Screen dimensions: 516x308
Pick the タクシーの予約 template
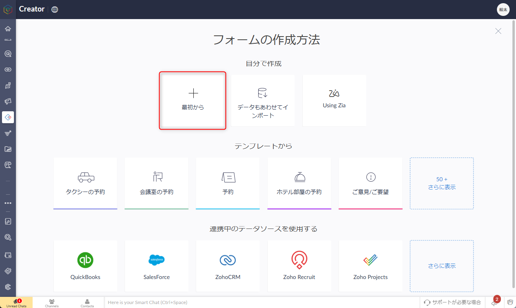click(x=85, y=183)
